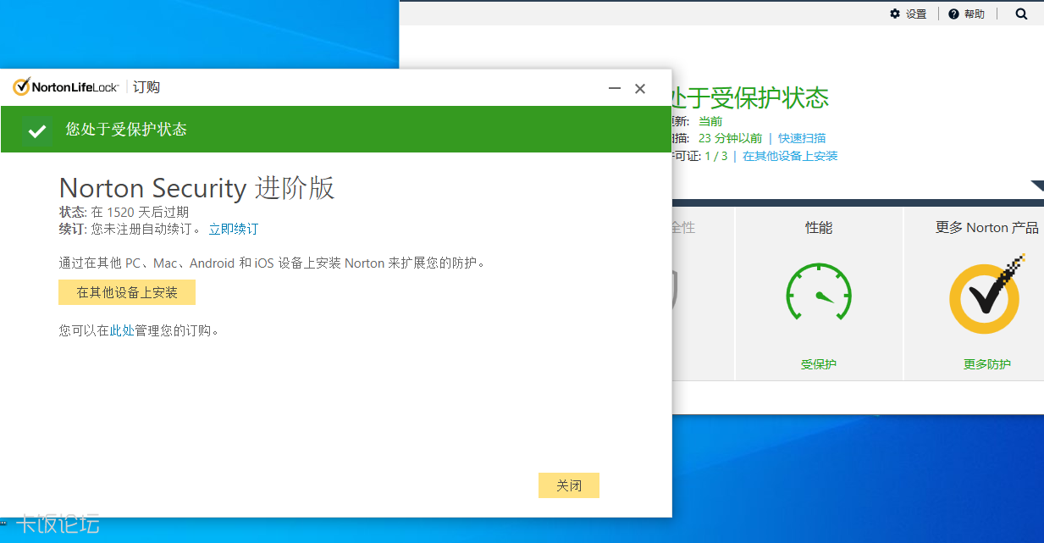
Task: Click the 受保护 status text under the gauge
Action: [x=818, y=363]
